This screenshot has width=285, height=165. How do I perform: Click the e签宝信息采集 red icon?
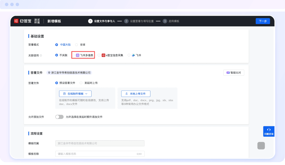[103, 55]
